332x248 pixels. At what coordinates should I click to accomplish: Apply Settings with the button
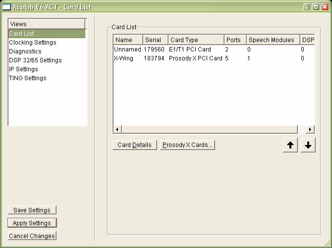coord(32,223)
